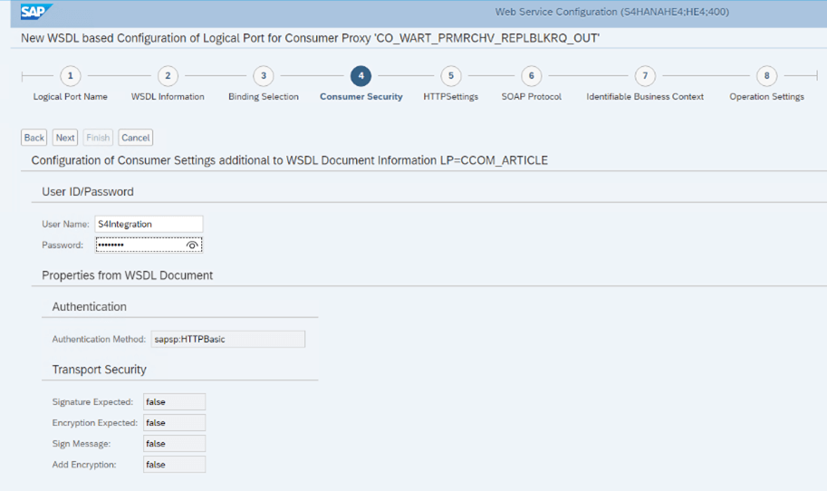Click the 'Authentication Method:' label
This screenshot has height=491, width=827.
coord(99,339)
